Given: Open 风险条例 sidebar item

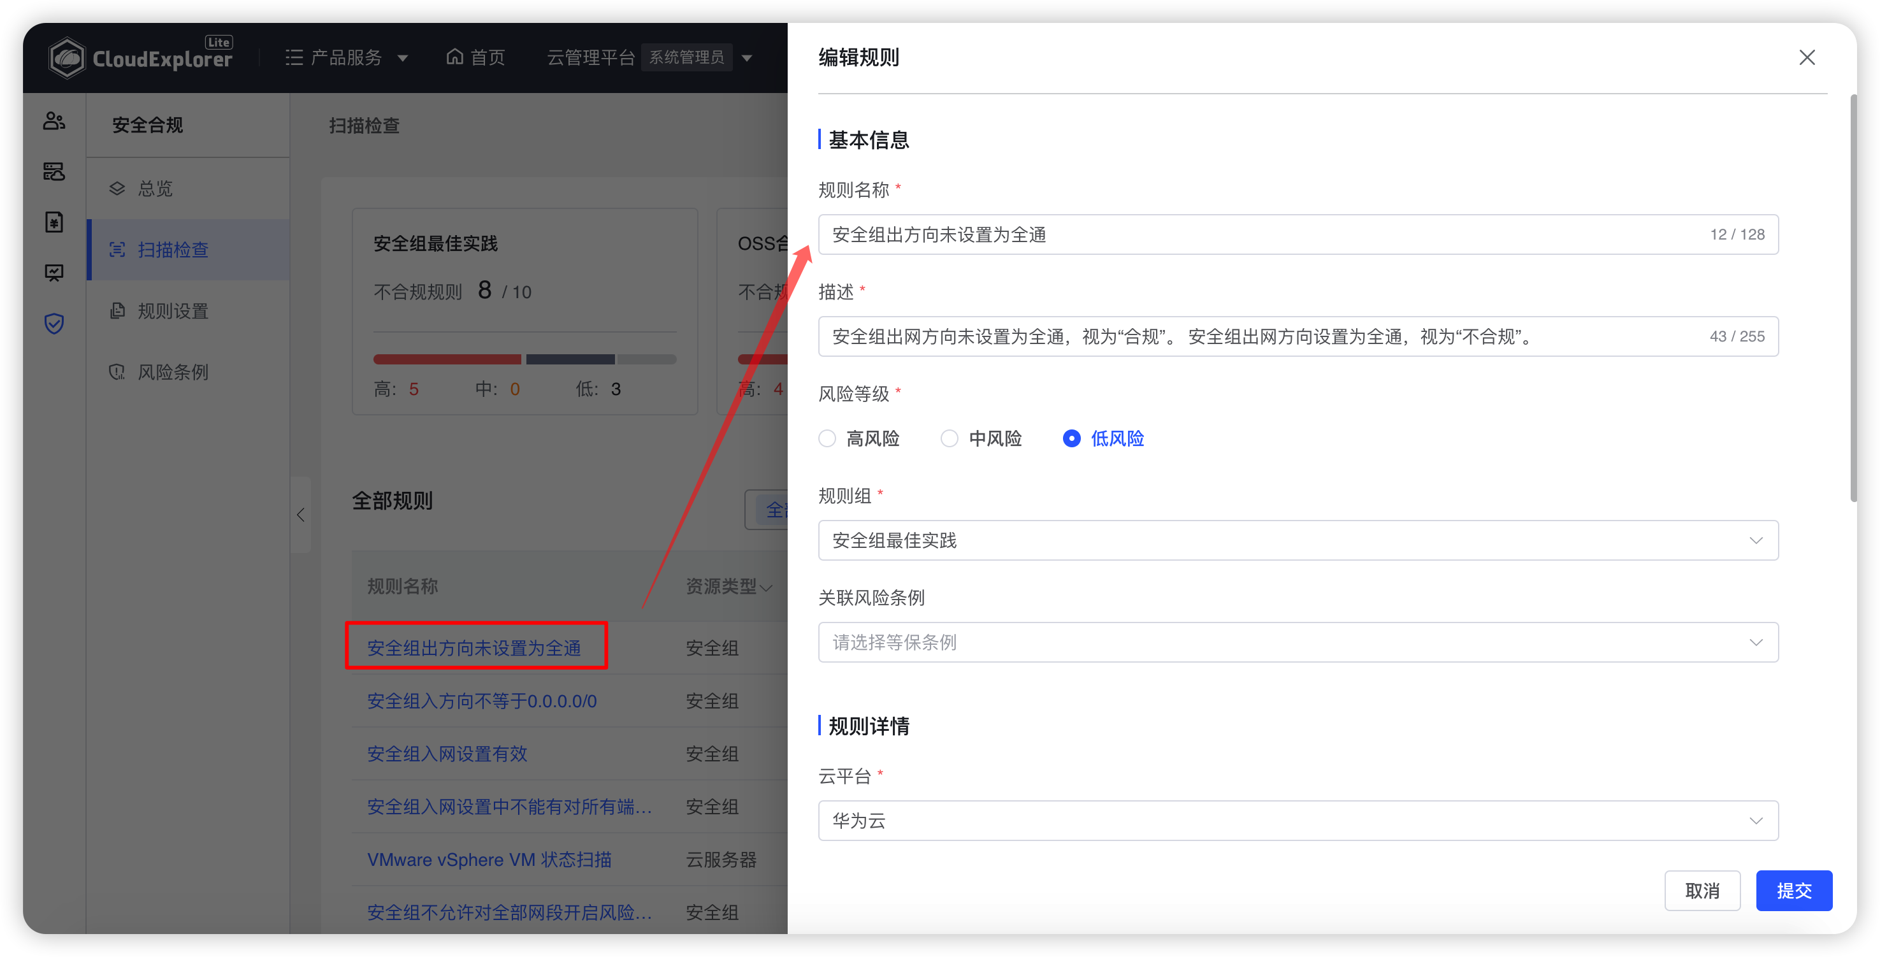Looking at the screenshot, I should (x=188, y=372).
